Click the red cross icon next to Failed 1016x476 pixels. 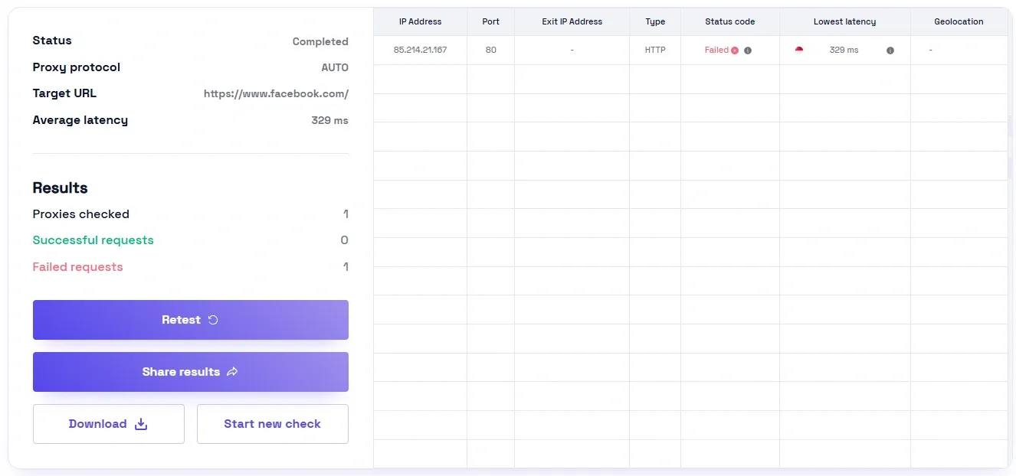click(734, 50)
